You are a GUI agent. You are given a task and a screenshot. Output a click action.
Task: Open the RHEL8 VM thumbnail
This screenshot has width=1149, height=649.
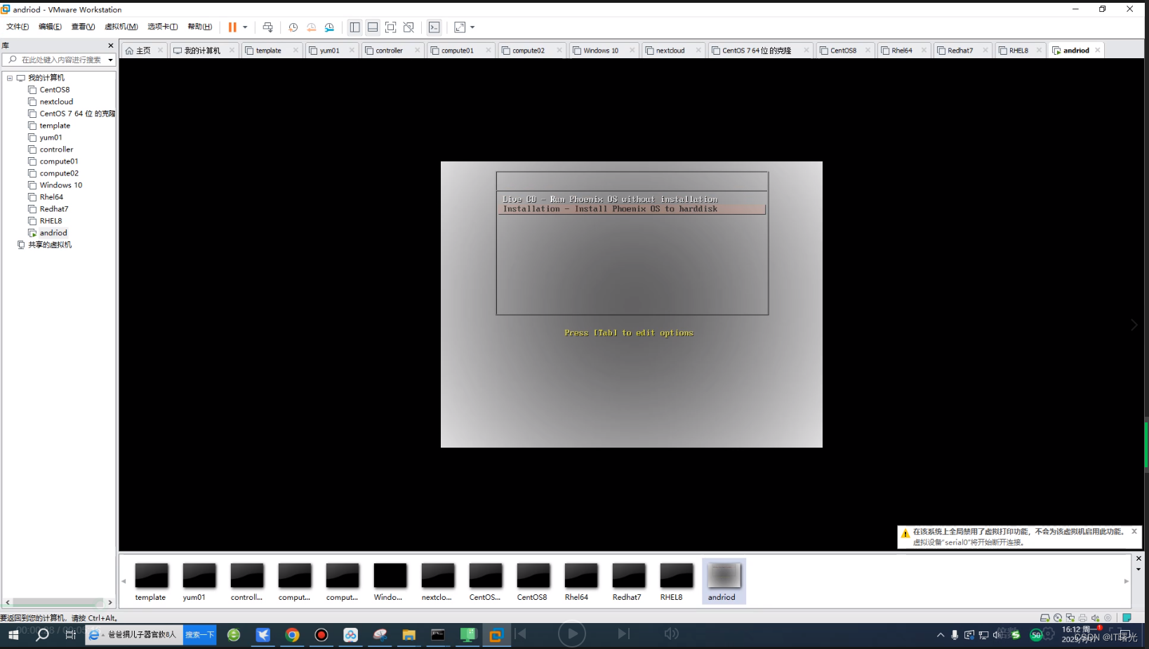click(x=676, y=582)
